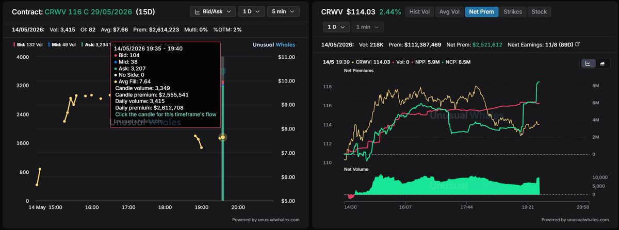Click the CRWV ticker symbol in right panel
Viewport: 619px width, 230px height.
pyautogui.click(x=332, y=11)
